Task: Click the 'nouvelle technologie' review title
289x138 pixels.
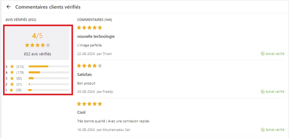Action: [96, 37]
